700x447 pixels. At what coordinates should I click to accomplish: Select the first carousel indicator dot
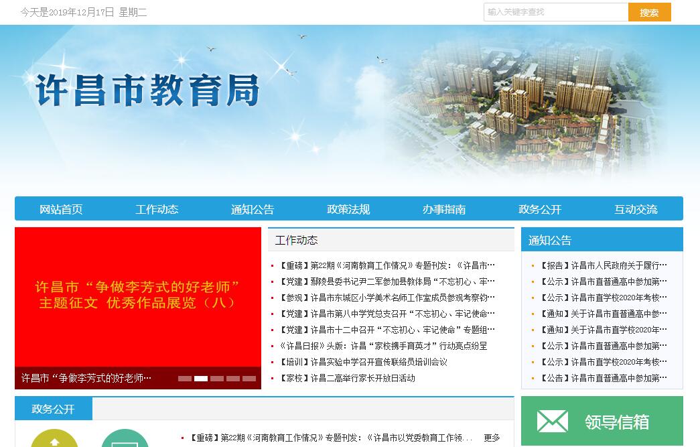point(185,379)
